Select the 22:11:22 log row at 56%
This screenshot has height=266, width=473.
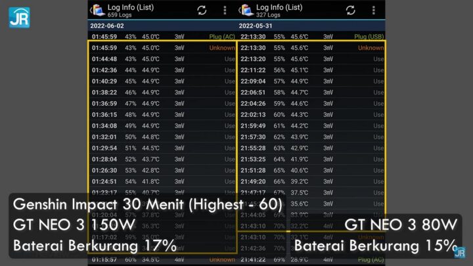coord(311,70)
